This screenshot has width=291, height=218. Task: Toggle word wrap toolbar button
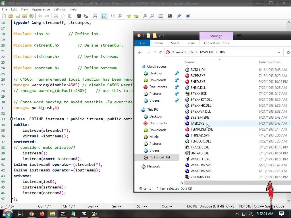click(104, 16)
